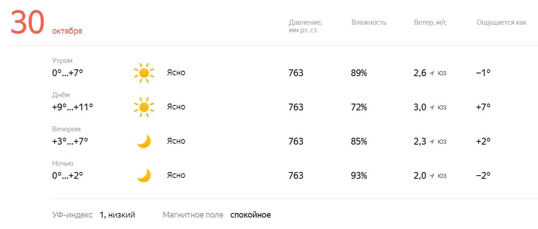Click the sun icon in the daytime row

tap(144, 107)
